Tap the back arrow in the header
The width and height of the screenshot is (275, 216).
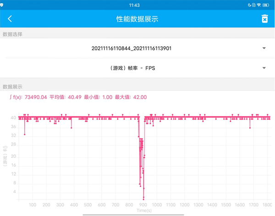tap(10, 19)
